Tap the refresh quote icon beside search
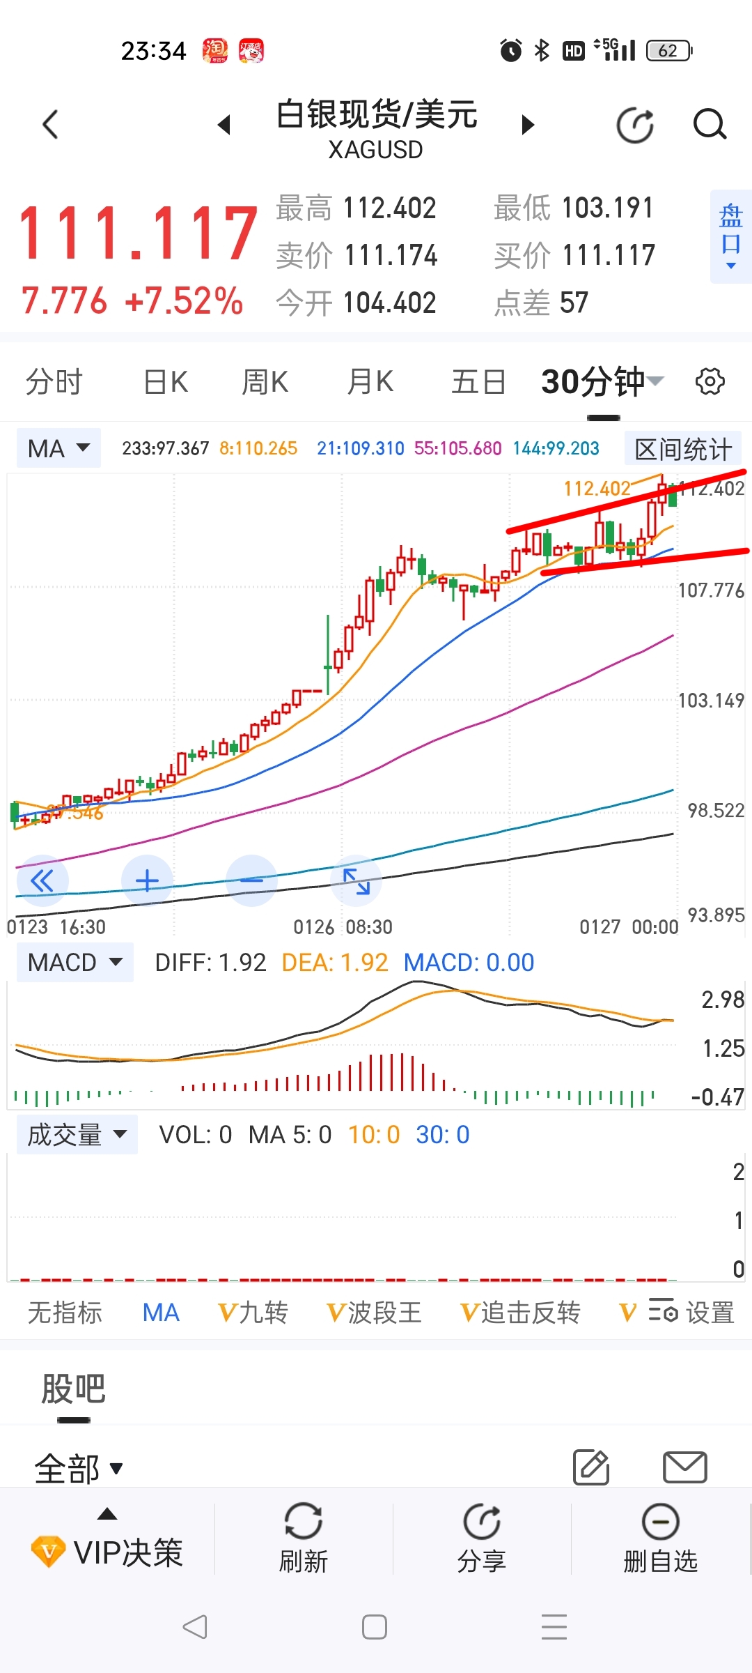The width and height of the screenshot is (752, 1673). pyautogui.click(x=635, y=125)
